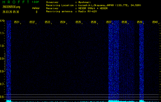
Task: Click the 0539 time marker
Action: (139, 22)
